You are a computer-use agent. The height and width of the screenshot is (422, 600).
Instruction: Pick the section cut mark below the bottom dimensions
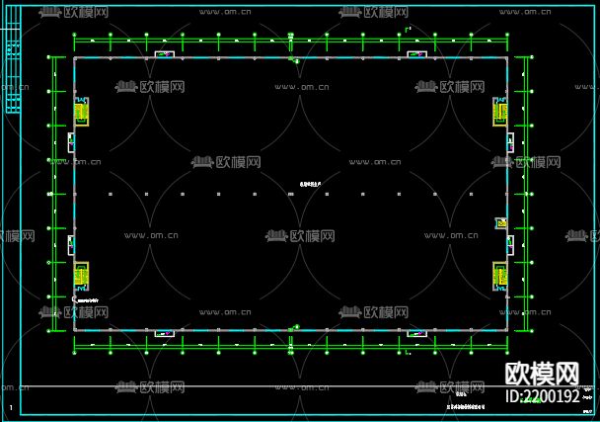coord(409,352)
